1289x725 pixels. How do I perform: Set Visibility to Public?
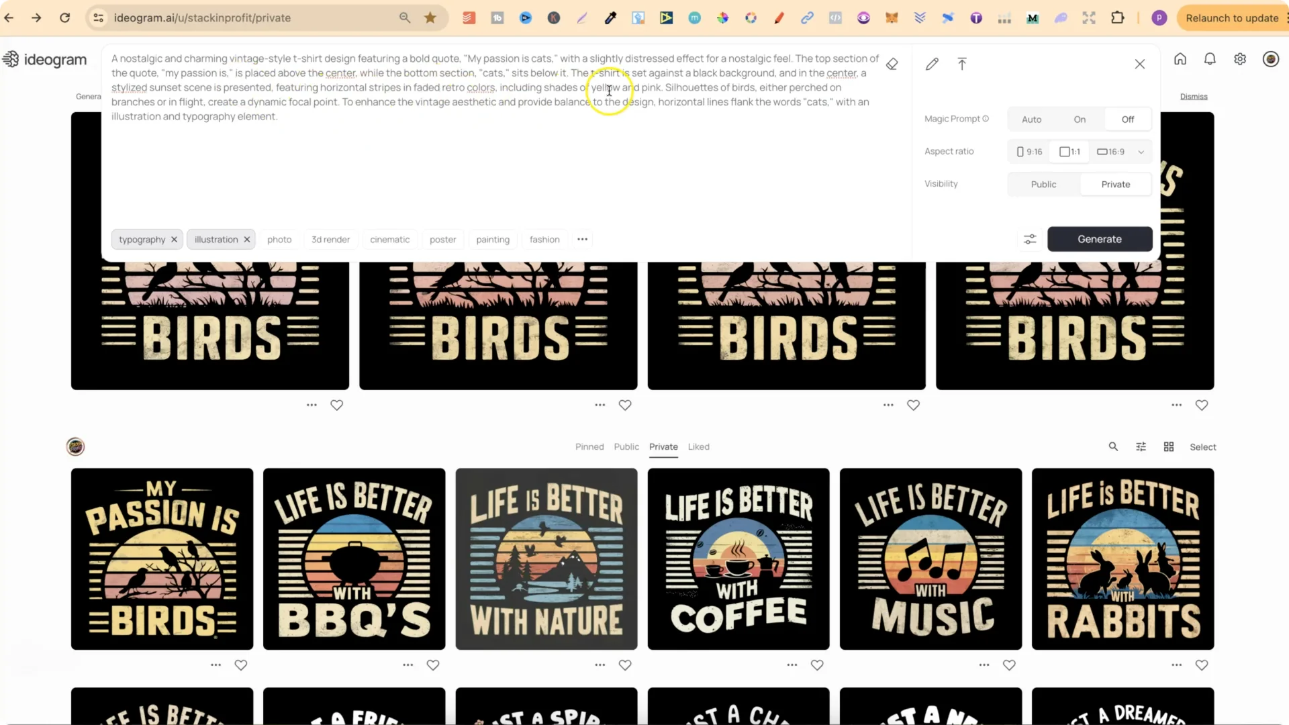[x=1043, y=185]
